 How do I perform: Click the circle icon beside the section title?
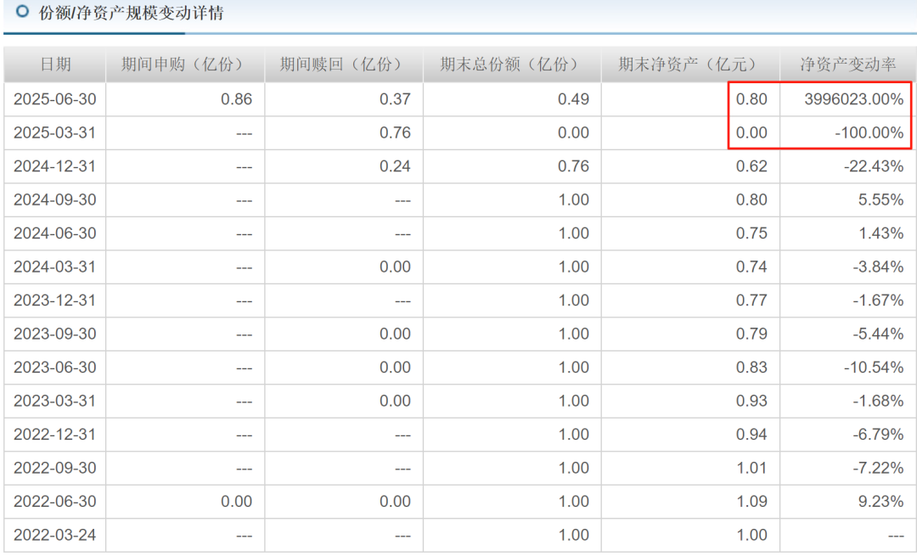22,11
